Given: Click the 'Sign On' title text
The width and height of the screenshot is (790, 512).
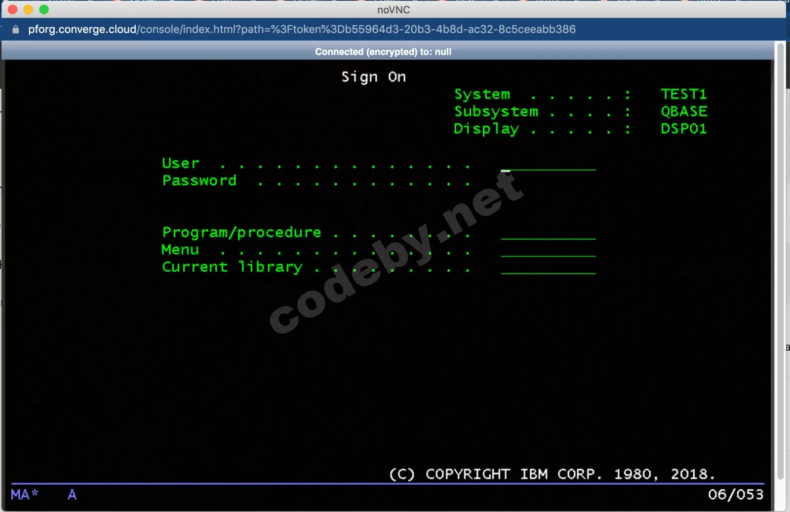Looking at the screenshot, I should [374, 77].
